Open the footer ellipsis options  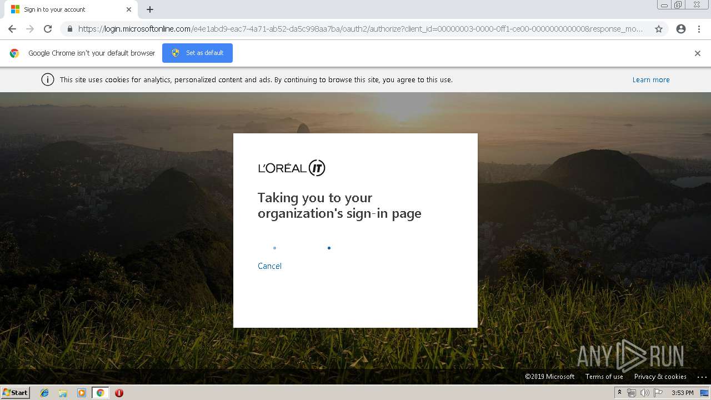tap(702, 377)
